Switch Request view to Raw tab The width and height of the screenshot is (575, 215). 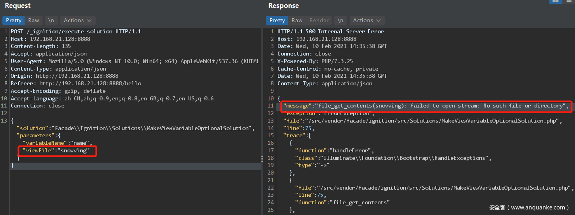[34, 21]
